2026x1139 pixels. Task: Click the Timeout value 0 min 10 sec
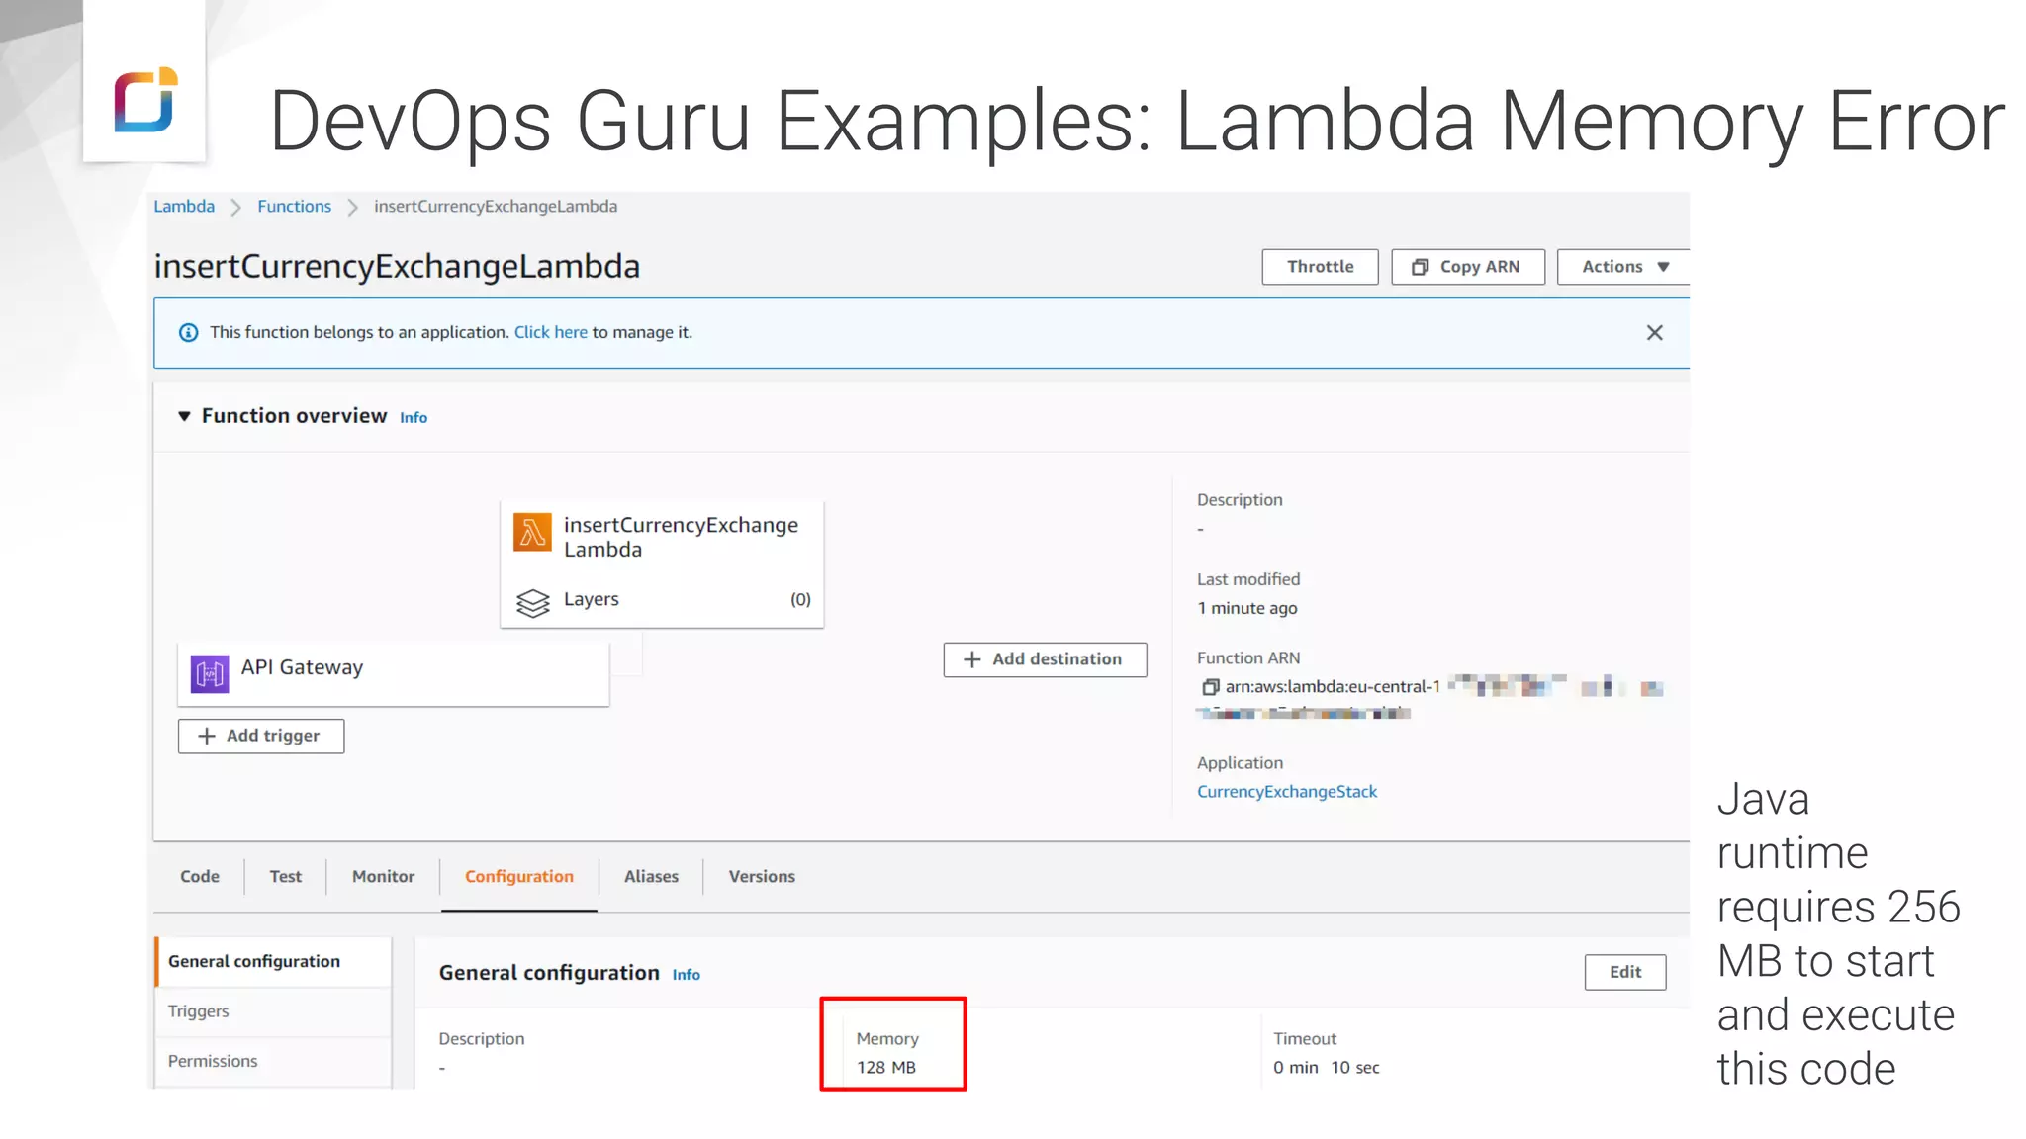tap(1326, 1068)
